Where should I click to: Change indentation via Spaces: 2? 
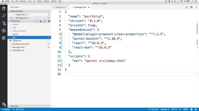coord(164,109)
